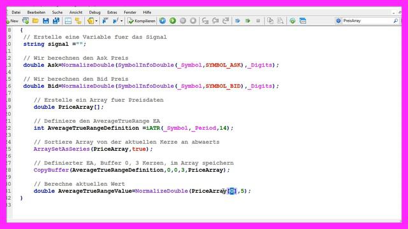
Task: Open a file with the yellow folder icon
Action: click(x=36, y=21)
